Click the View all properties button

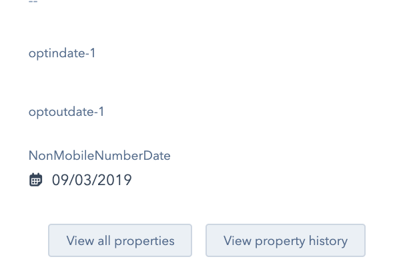[120, 240]
